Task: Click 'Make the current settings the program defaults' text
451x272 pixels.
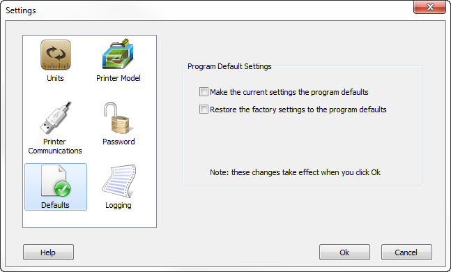Action: pos(289,92)
